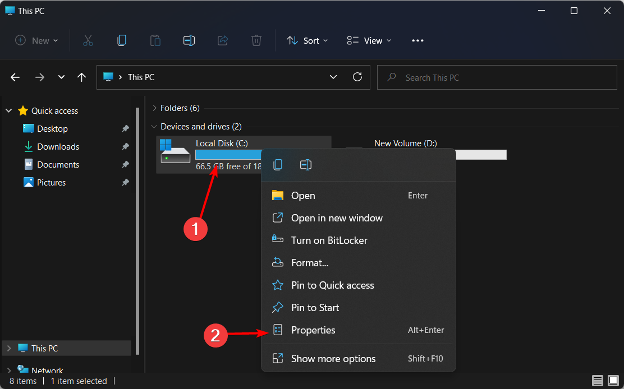Open the View dropdown menu
Viewport: 624px width, 389px height.
[369, 40]
